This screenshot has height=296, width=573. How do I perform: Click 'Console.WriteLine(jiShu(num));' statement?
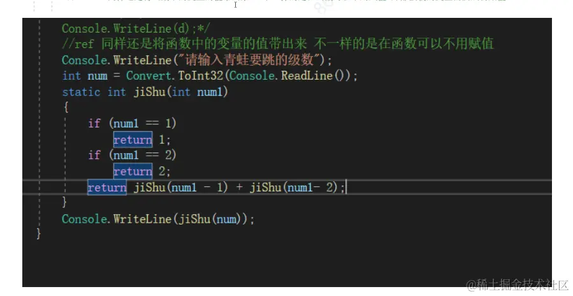158,219
